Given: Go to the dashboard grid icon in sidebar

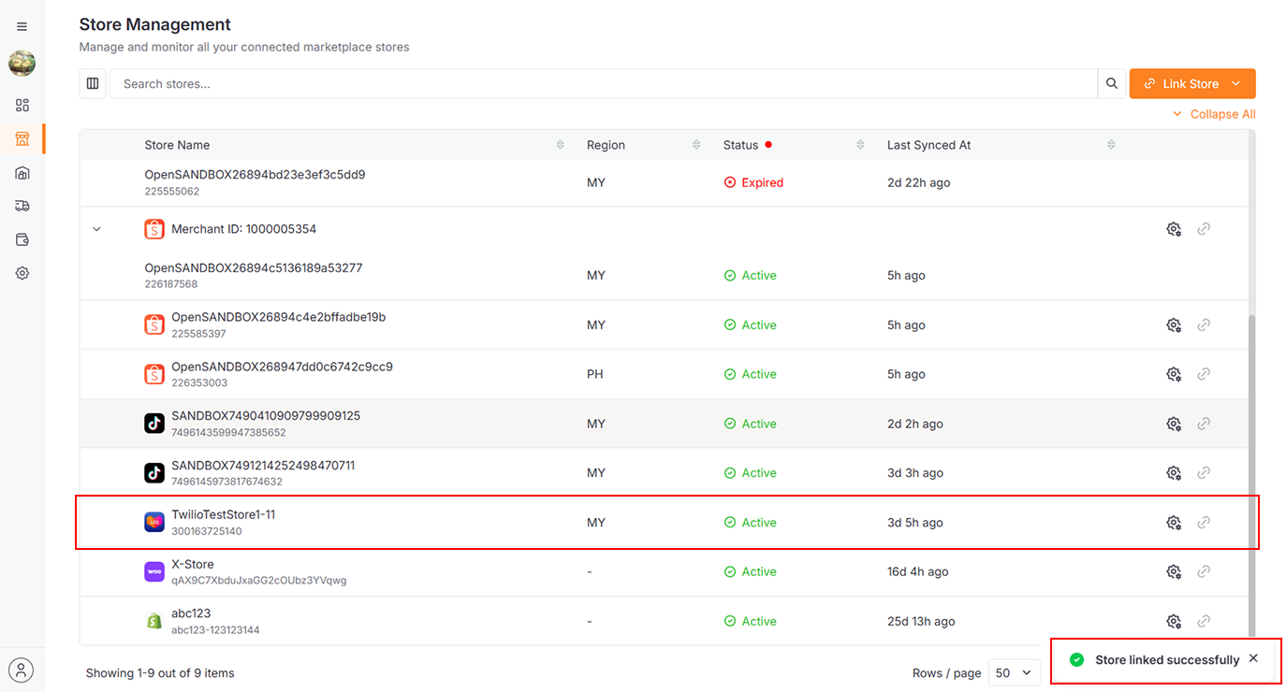Looking at the screenshot, I should click(x=22, y=106).
